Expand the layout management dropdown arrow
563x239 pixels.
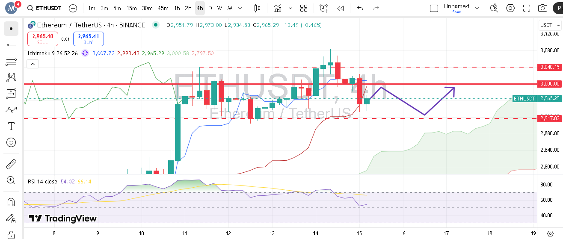pyautogui.click(x=478, y=8)
